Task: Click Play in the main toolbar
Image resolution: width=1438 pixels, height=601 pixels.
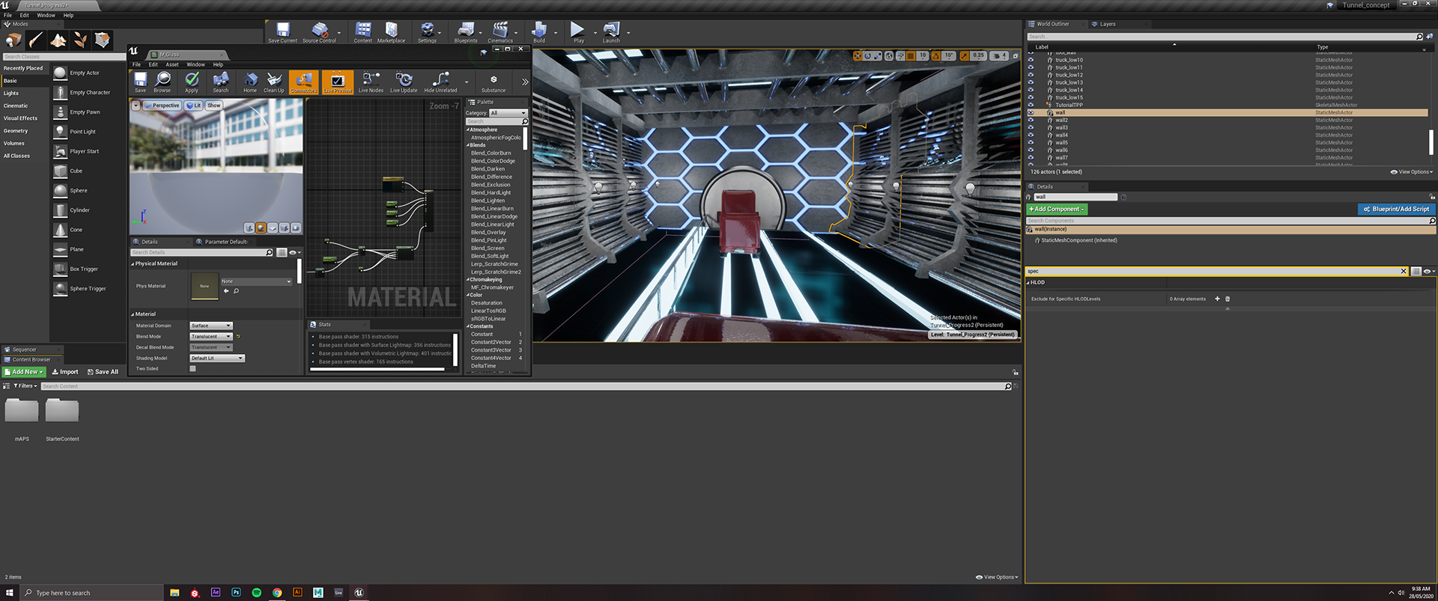Action: pos(578,33)
